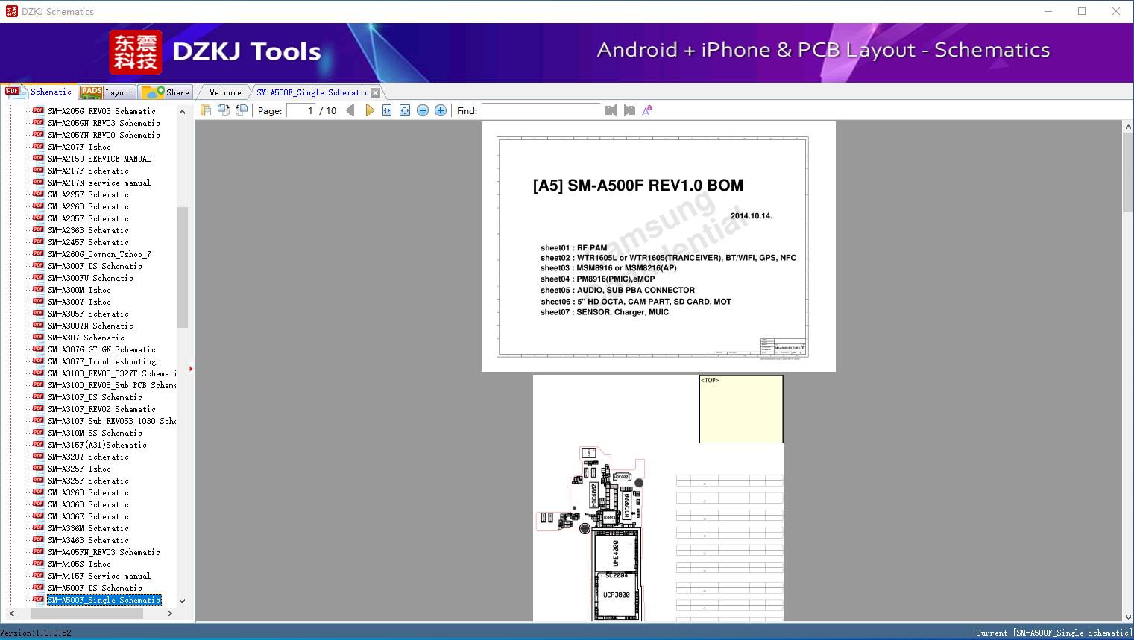Switch to the Schematic tab

coord(39,92)
